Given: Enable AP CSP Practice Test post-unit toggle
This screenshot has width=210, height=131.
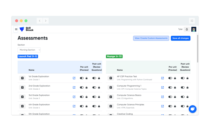Looking at the screenshot, I should (x=183, y=78).
